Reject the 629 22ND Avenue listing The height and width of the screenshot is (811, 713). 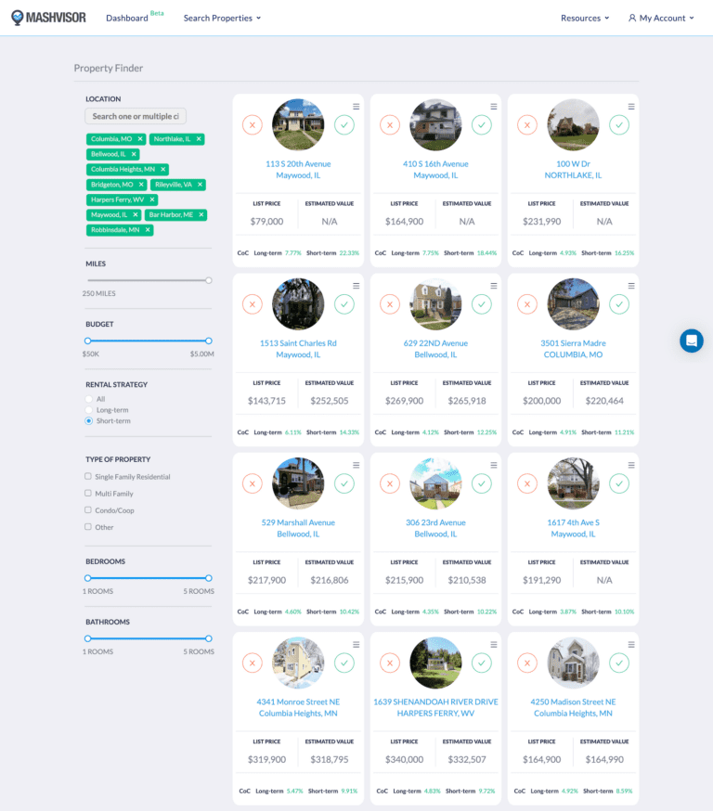coord(390,304)
